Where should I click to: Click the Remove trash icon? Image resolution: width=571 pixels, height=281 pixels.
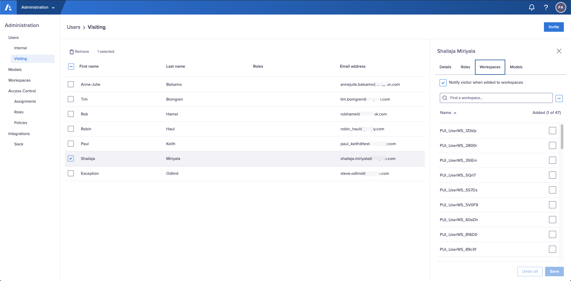point(71,51)
